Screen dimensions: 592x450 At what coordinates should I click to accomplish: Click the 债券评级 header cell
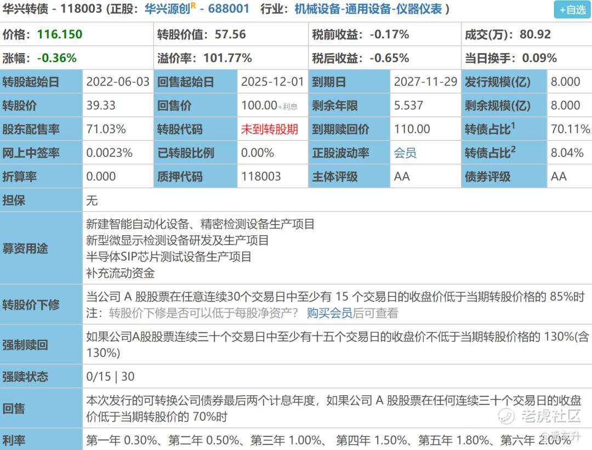point(504,176)
